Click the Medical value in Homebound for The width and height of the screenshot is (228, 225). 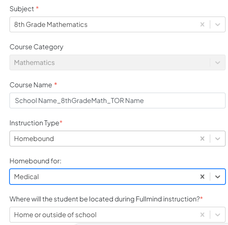pyautogui.click(x=26, y=177)
